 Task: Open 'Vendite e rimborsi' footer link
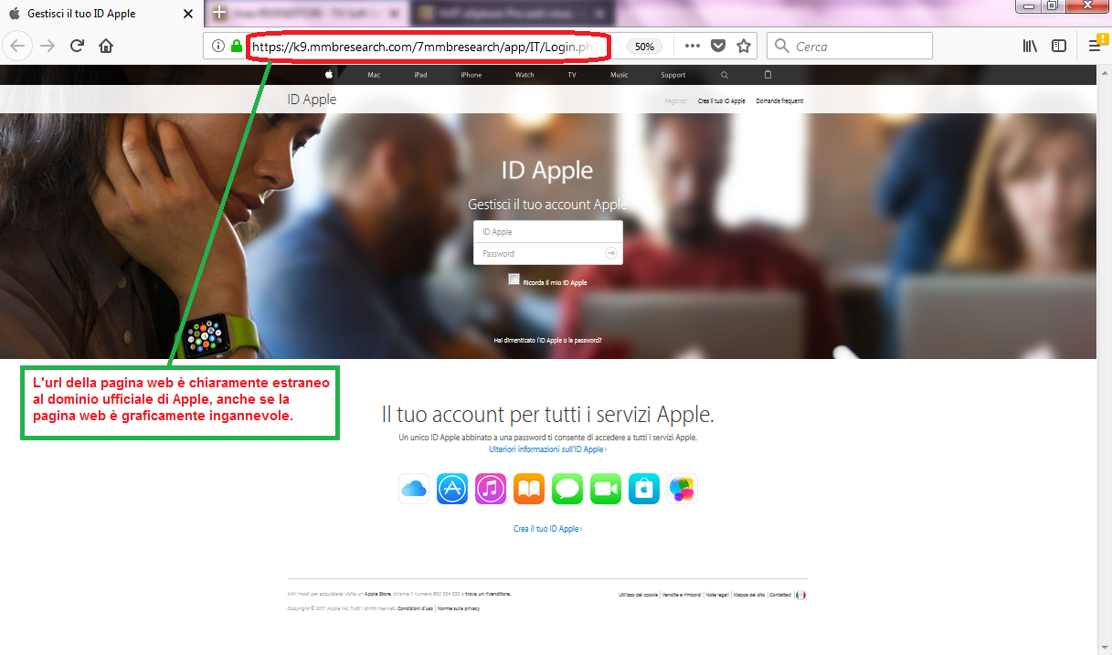683,595
